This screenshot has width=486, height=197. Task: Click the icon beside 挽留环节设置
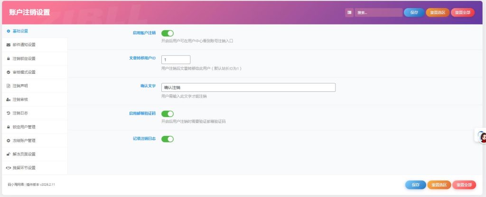[x=9, y=168]
